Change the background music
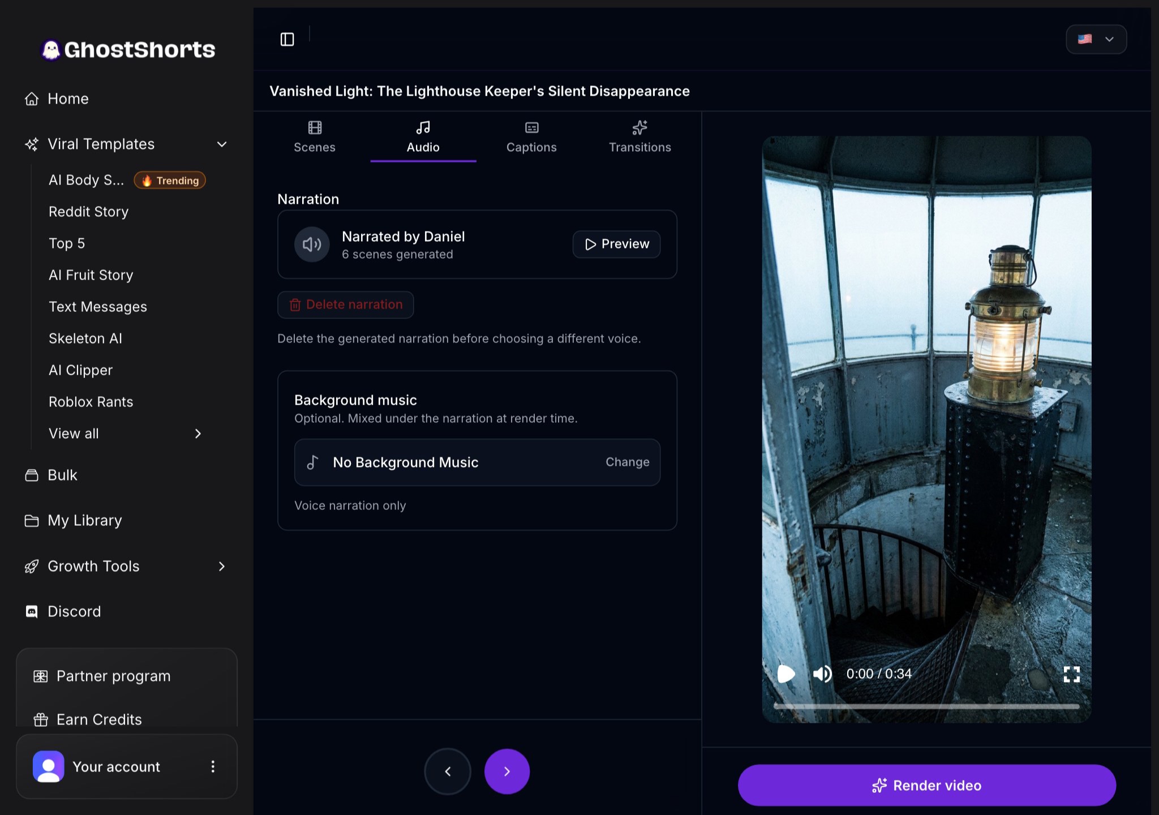This screenshot has width=1159, height=815. 627,462
